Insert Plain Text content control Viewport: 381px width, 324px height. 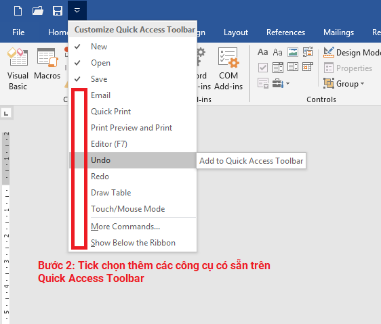[x=278, y=52]
